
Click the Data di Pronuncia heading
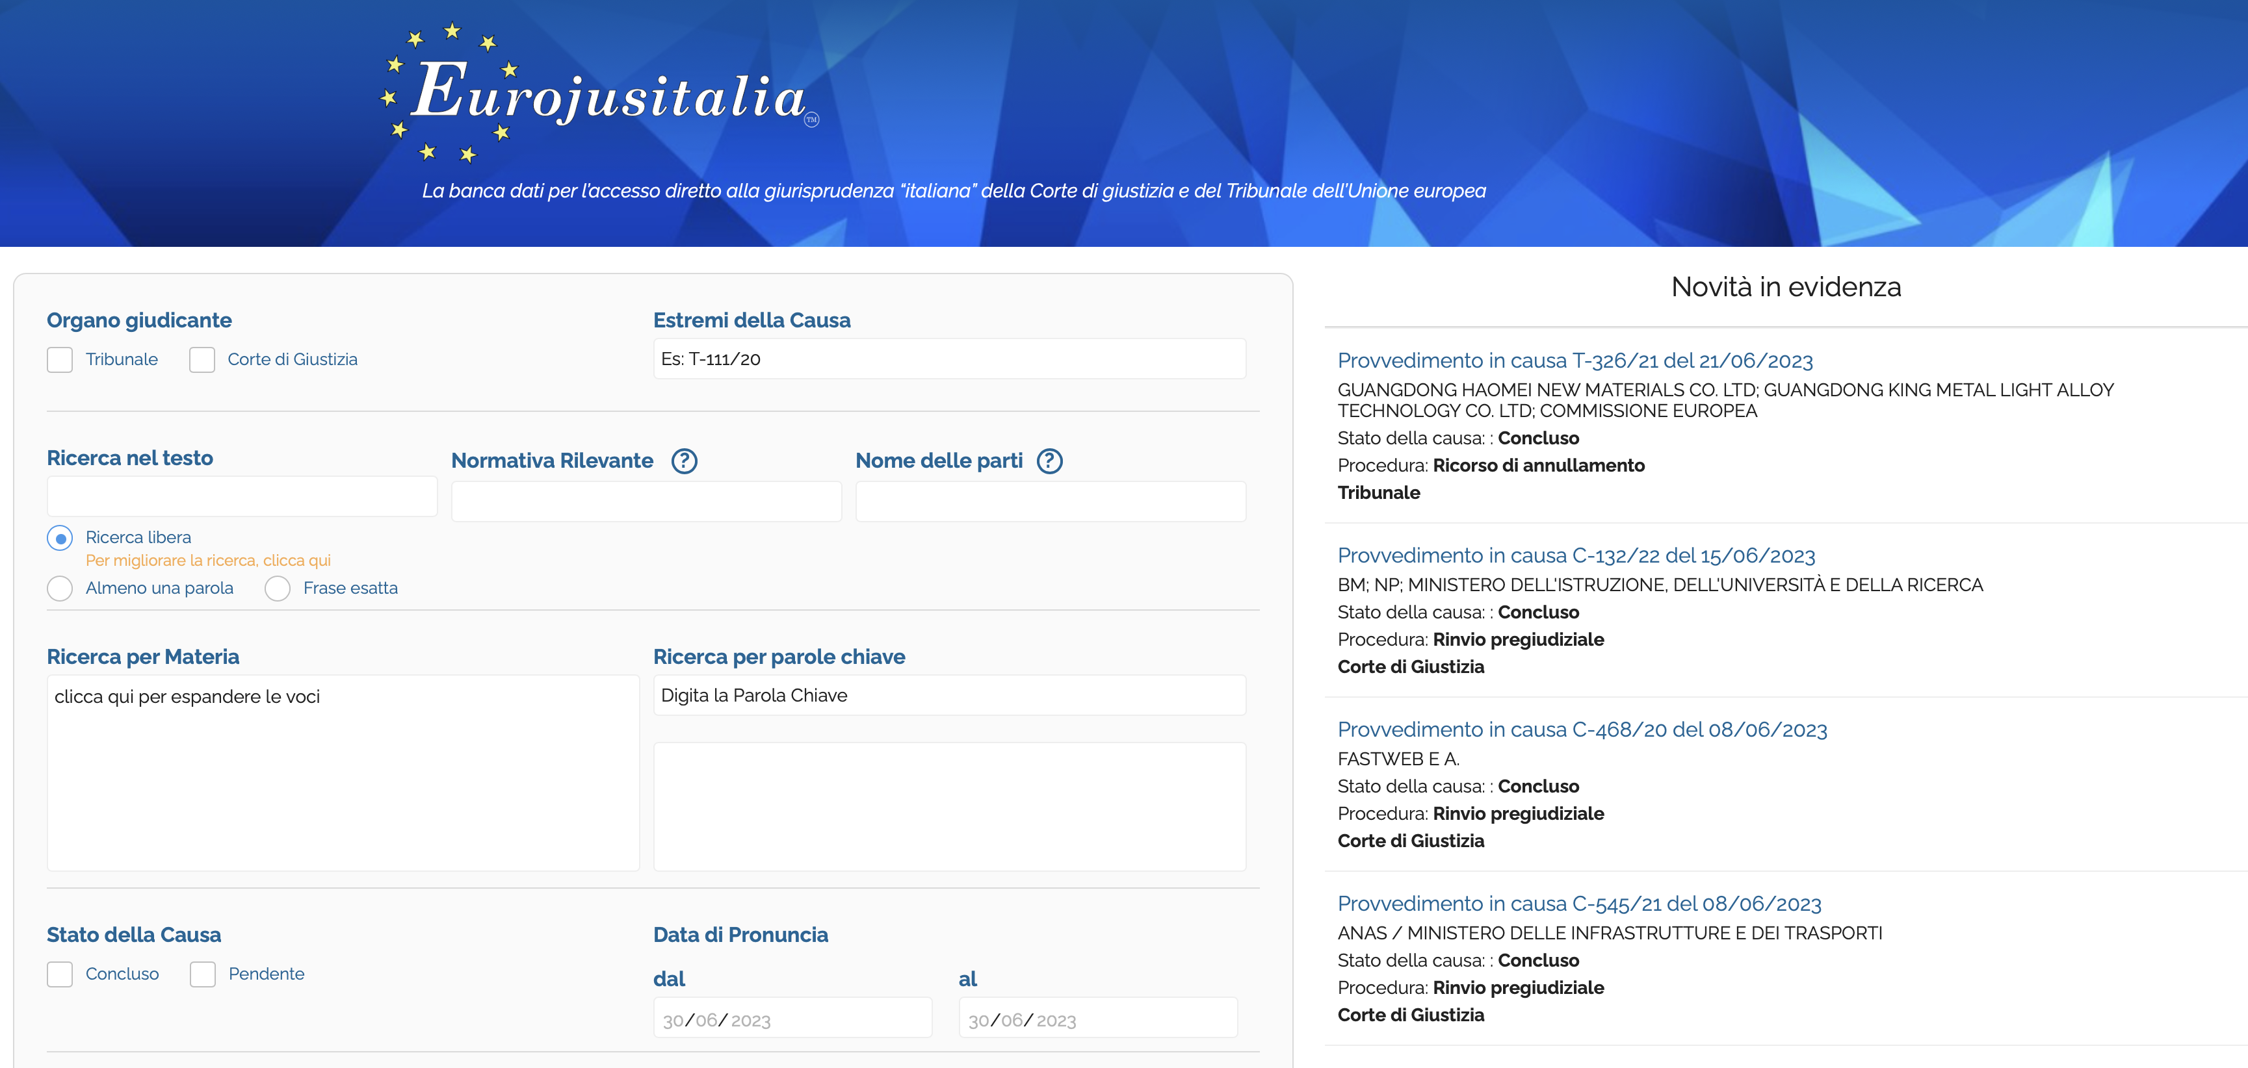[740, 935]
